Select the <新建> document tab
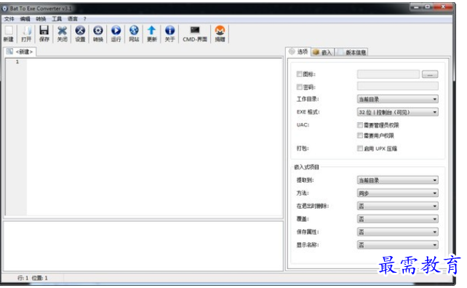Viewport: 467px width, 288px height. pos(20,52)
